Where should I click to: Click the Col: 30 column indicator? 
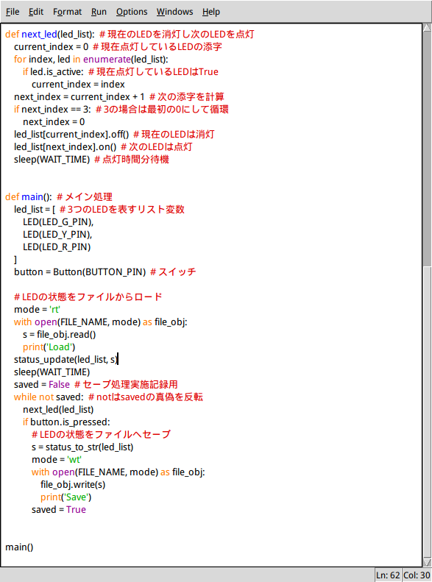tap(417, 575)
